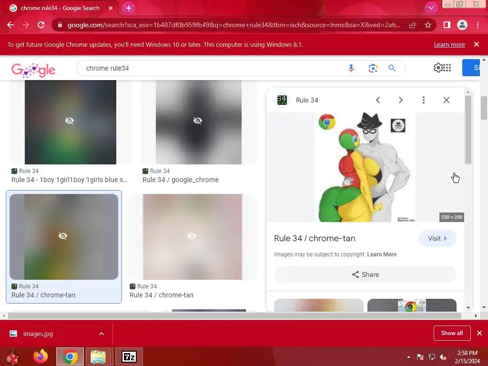Click the muted volume tray icon
488x366 pixels.
[x=443, y=357]
